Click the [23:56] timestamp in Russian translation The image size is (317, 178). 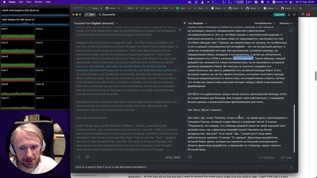[192, 94]
